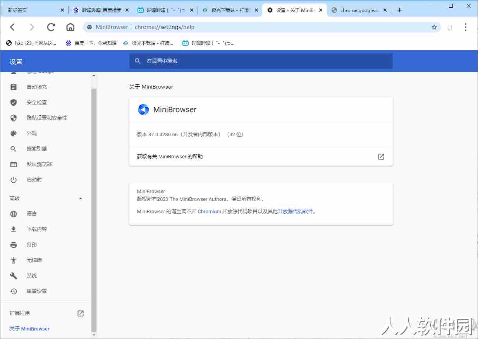478x339 pixels.
Task: Open the three-dot browser menu
Action: 465,27
